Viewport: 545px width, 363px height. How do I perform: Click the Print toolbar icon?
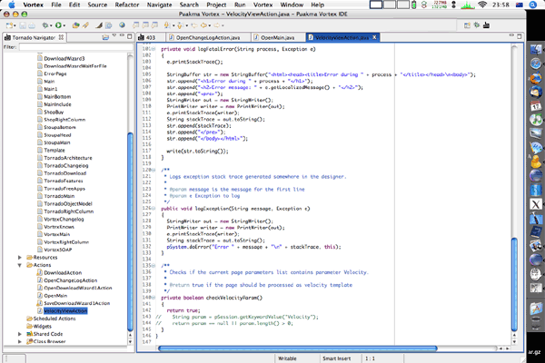[x=32, y=25]
